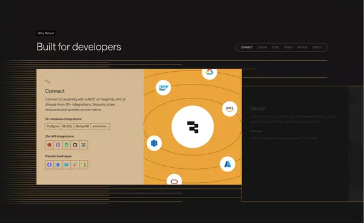Switch to the CONNECT tab
The height and width of the screenshot is (223, 364).
coord(246,47)
